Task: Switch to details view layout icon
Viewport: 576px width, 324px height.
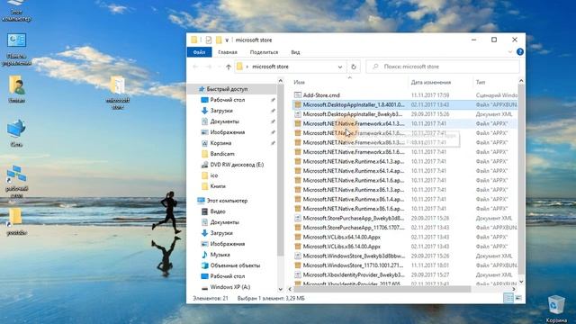Action: tap(508, 298)
